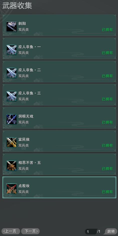This screenshot has width=118, height=236.
Task: Open the 应人非鱼·二 weapon icon
Action: (x=11, y=73)
